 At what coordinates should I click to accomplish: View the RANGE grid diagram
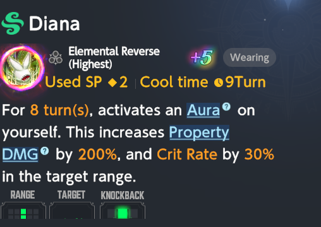(x=23, y=211)
